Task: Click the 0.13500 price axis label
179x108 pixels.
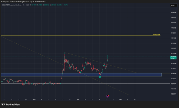Action: coord(173,18)
